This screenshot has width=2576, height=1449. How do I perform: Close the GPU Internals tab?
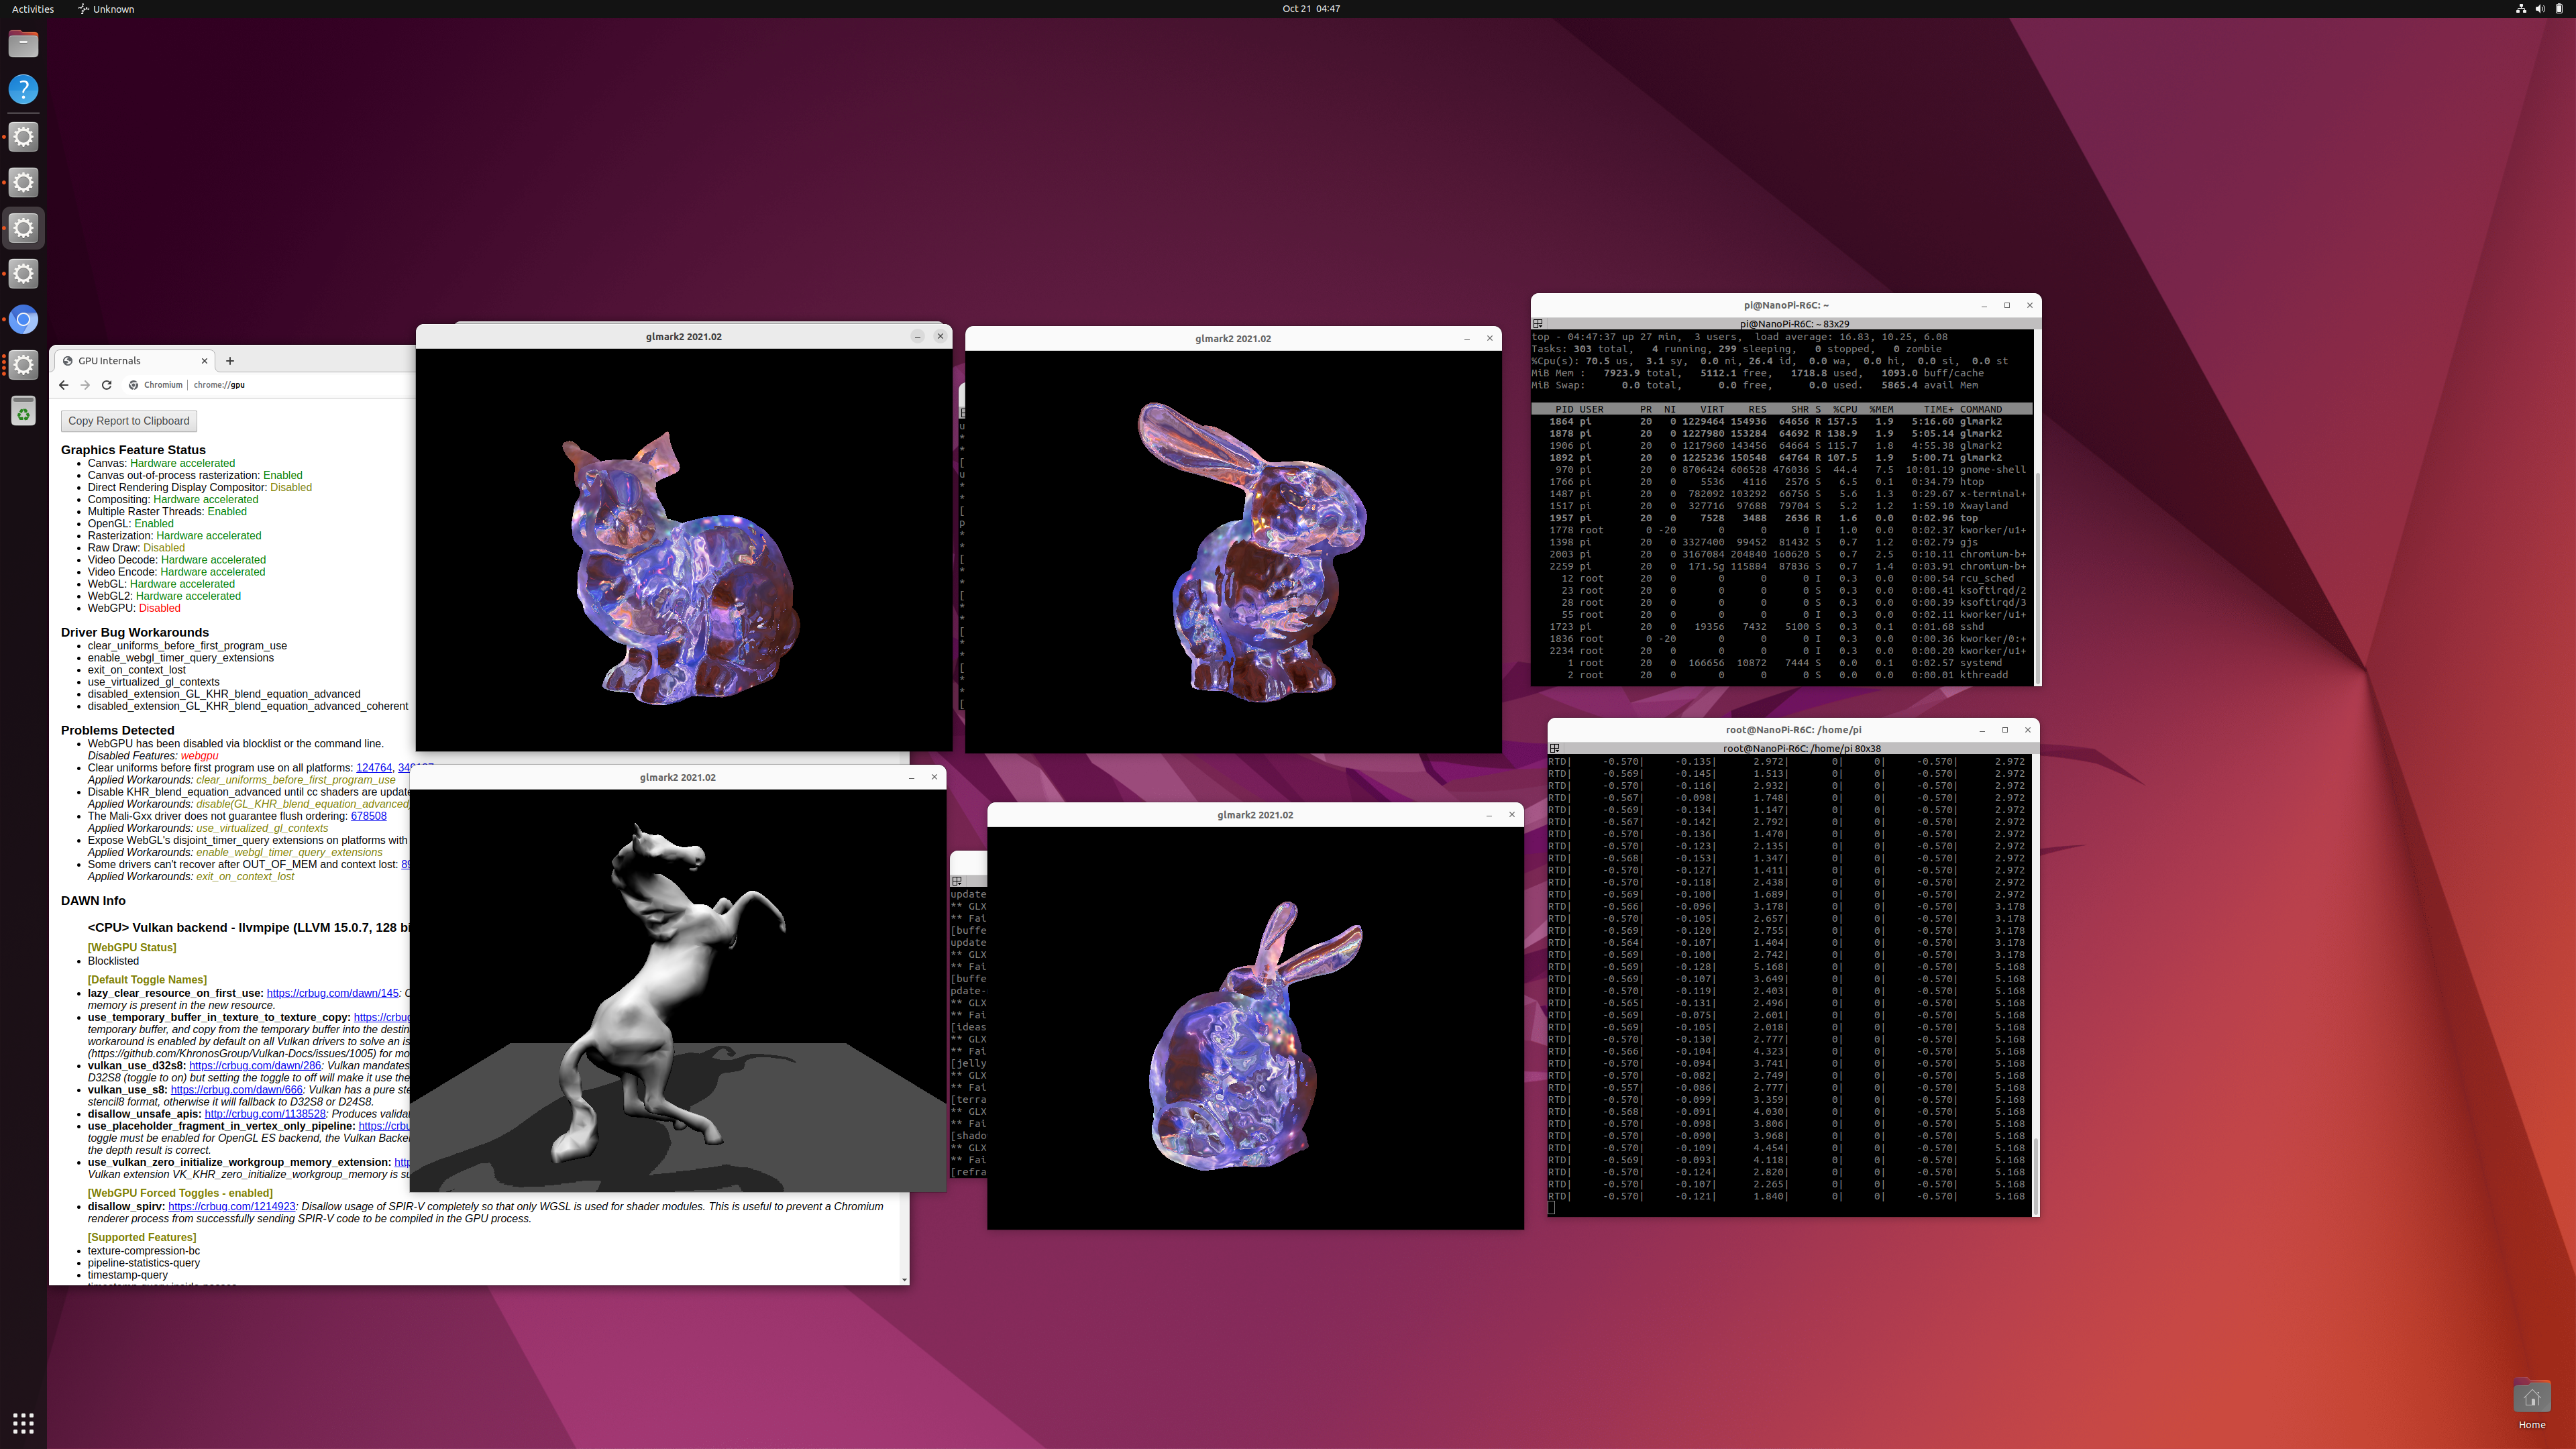(x=205, y=361)
